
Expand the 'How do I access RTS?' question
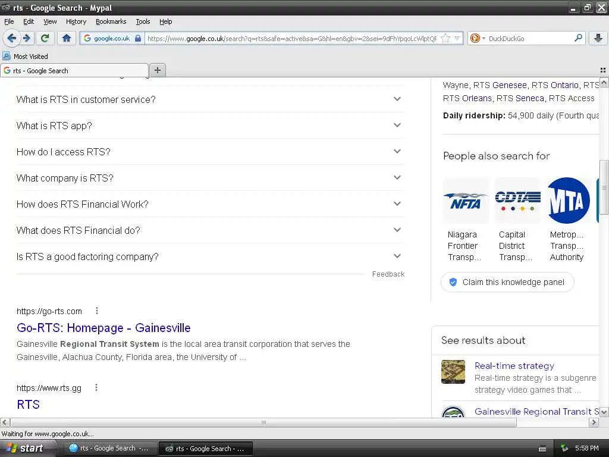[x=210, y=152]
